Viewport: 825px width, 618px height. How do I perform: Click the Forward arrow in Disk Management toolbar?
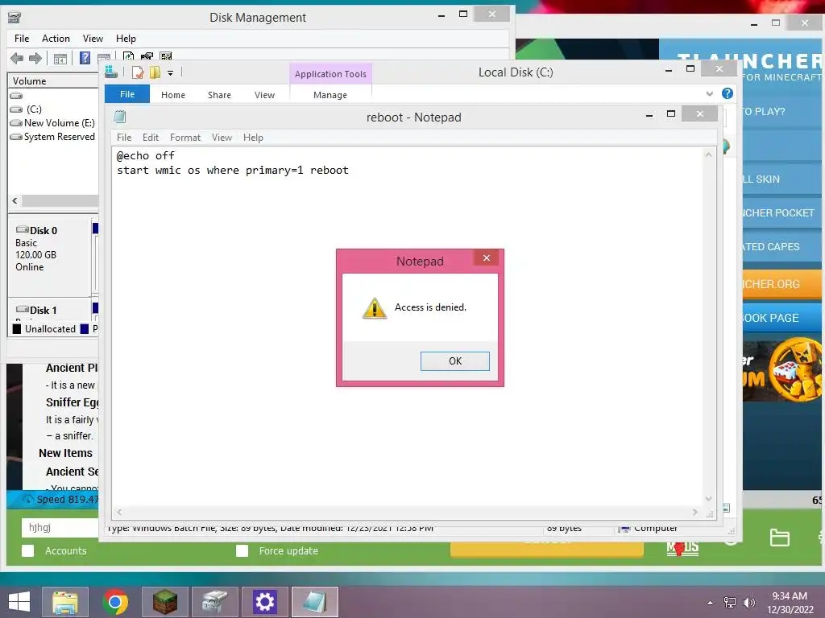coord(35,58)
